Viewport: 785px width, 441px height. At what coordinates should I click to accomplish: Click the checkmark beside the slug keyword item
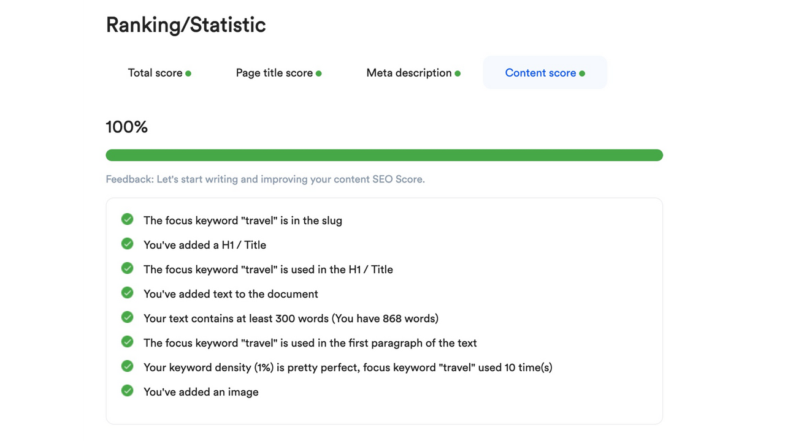[127, 219]
